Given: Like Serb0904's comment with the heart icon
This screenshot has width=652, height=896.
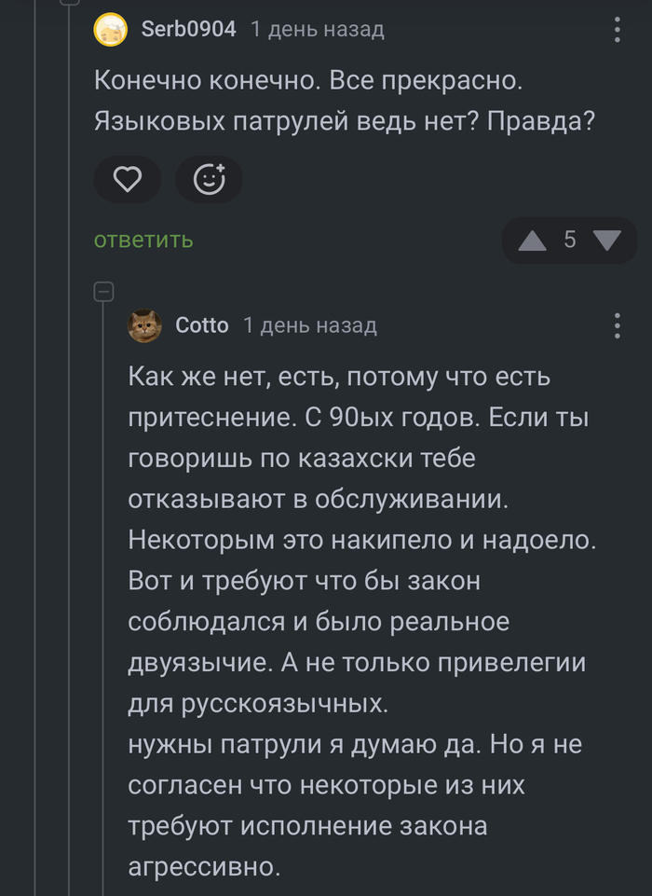Looking at the screenshot, I should tap(127, 179).
